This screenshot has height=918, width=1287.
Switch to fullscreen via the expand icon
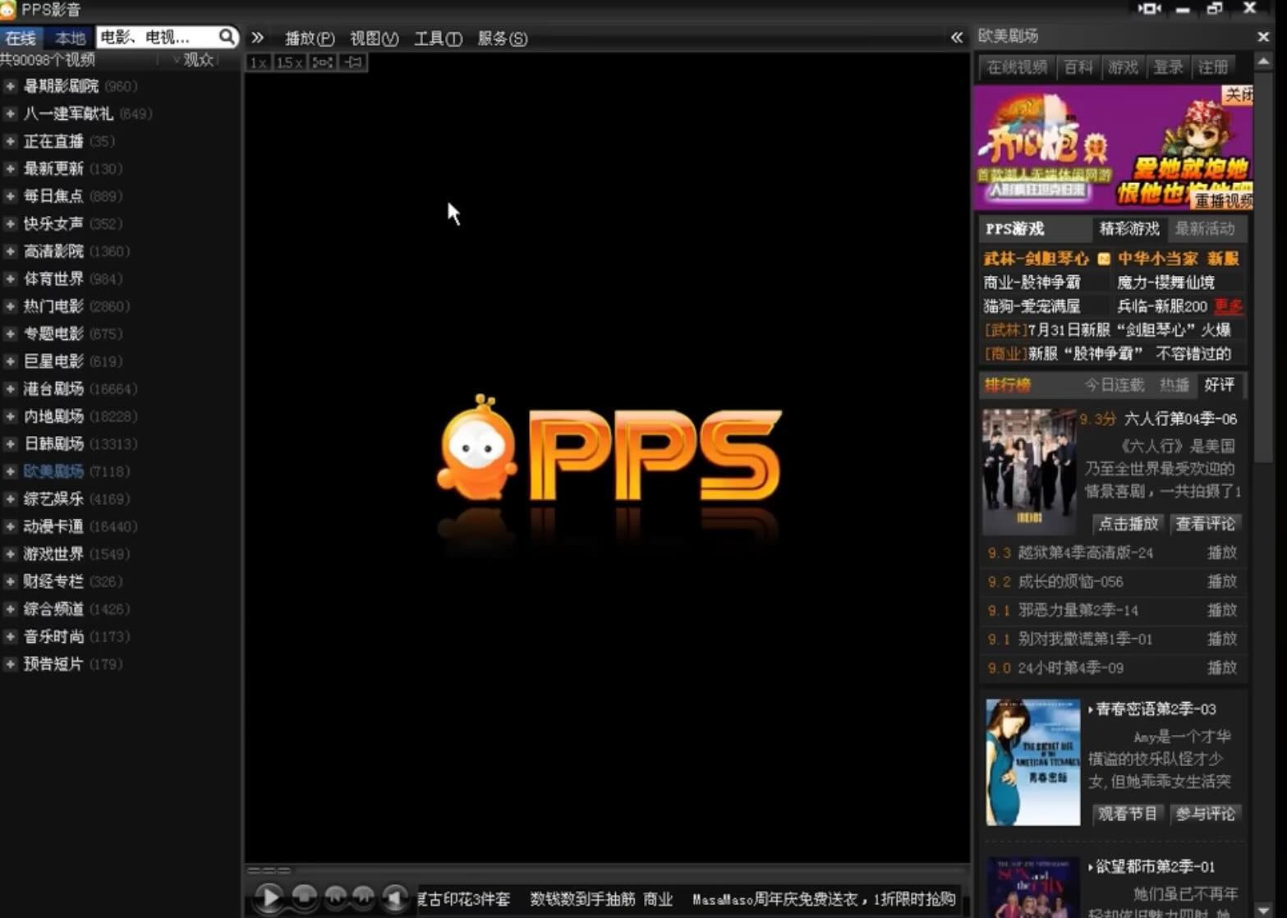(x=322, y=62)
